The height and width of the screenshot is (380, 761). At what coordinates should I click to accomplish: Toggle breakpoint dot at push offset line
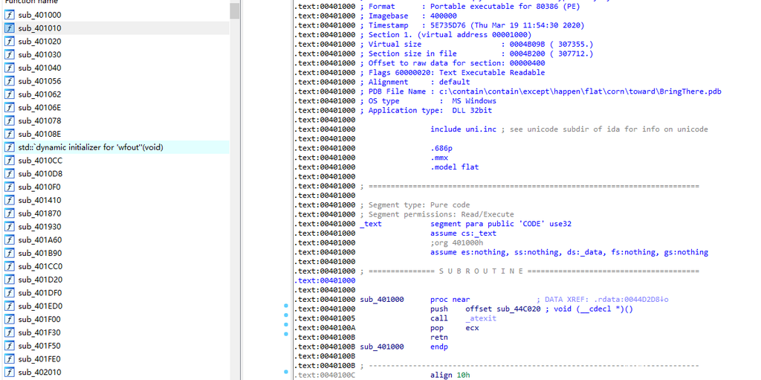[x=286, y=309]
